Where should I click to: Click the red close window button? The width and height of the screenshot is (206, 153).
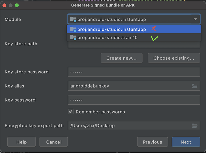coord(5,5)
